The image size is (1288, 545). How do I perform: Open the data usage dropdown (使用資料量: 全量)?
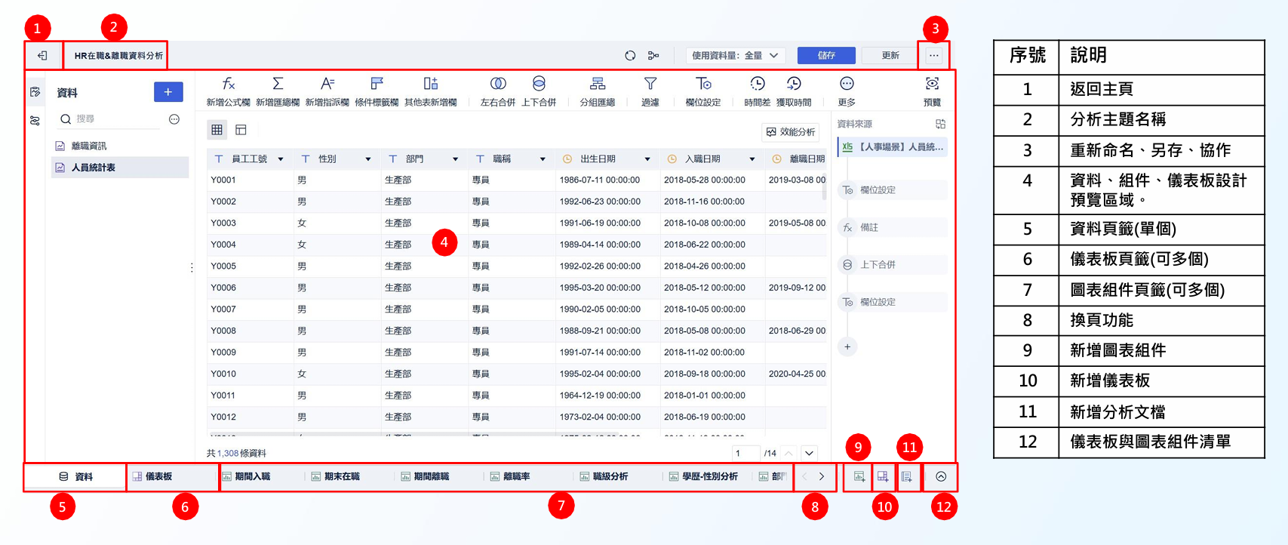736,56
